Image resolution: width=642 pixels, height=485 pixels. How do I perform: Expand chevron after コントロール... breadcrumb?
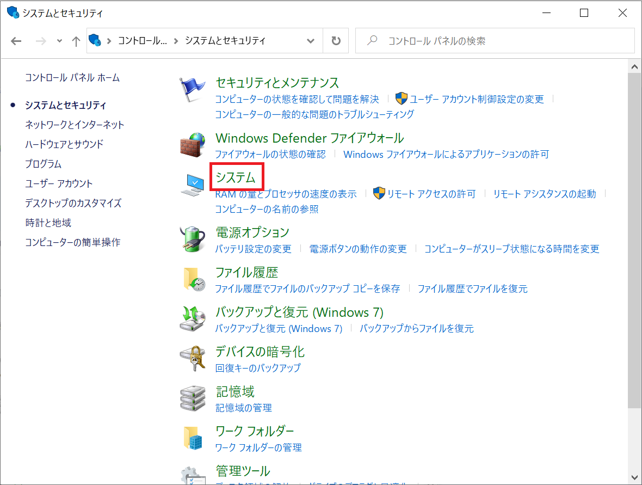coord(176,41)
